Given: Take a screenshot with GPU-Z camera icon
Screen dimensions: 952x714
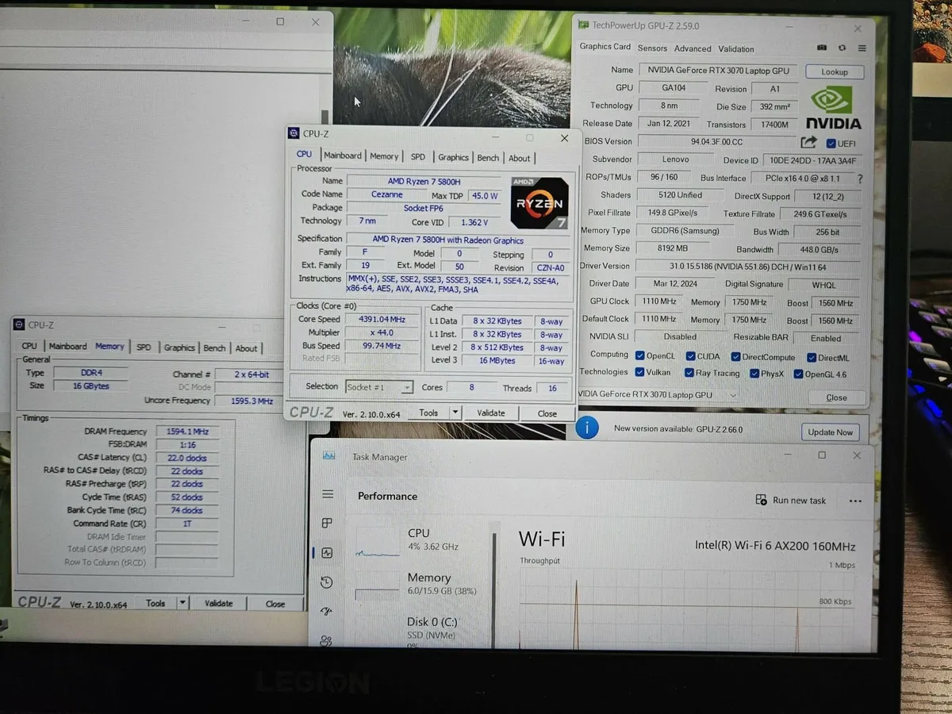Looking at the screenshot, I should 822,48.
